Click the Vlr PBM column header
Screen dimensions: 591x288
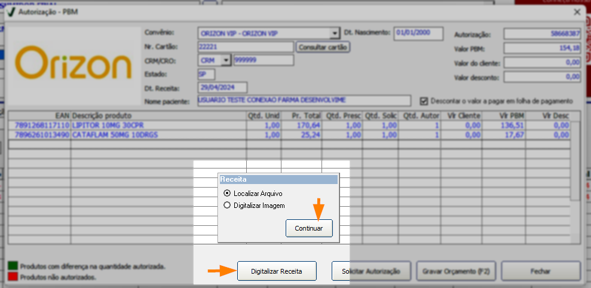tap(503, 116)
